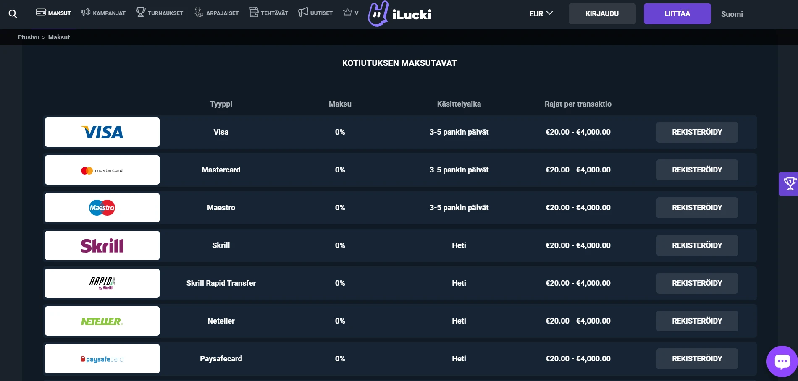Image resolution: width=798 pixels, height=381 pixels.
Task: Open the Arpajaiset menu item
Action: tap(216, 13)
